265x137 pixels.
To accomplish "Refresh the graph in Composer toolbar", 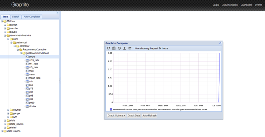I will pos(109,48).
